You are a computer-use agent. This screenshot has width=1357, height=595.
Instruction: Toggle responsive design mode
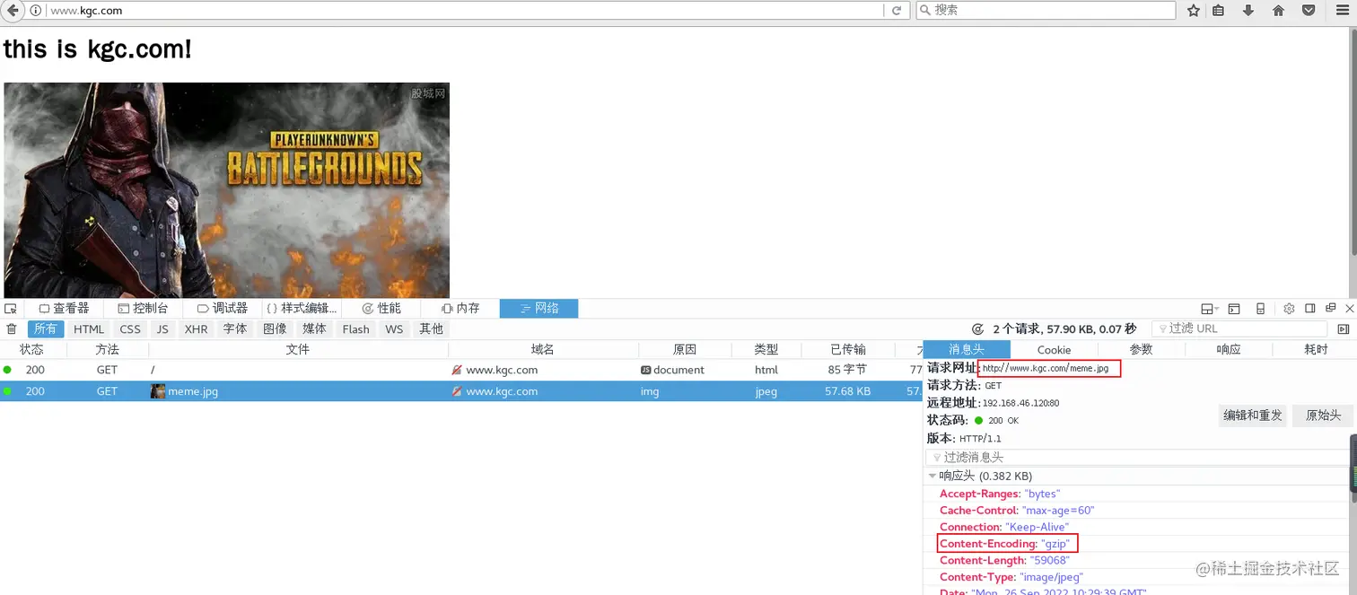click(x=1260, y=308)
